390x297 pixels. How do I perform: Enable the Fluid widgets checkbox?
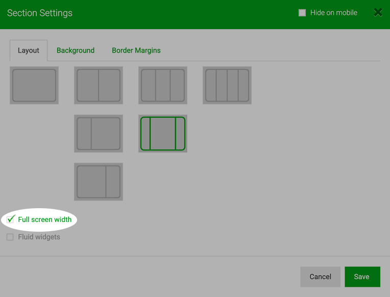tap(10, 237)
